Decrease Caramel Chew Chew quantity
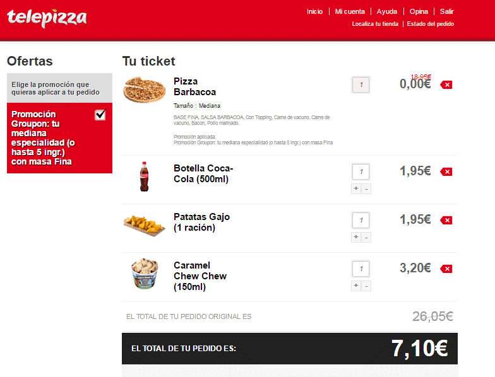The width and height of the screenshot is (495, 377). pyautogui.click(x=366, y=286)
